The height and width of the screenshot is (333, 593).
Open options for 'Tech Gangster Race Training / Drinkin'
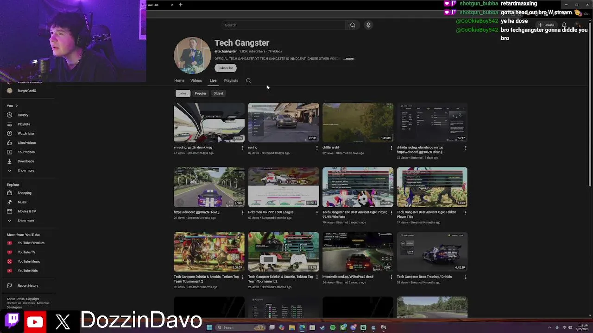(x=466, y=277)
